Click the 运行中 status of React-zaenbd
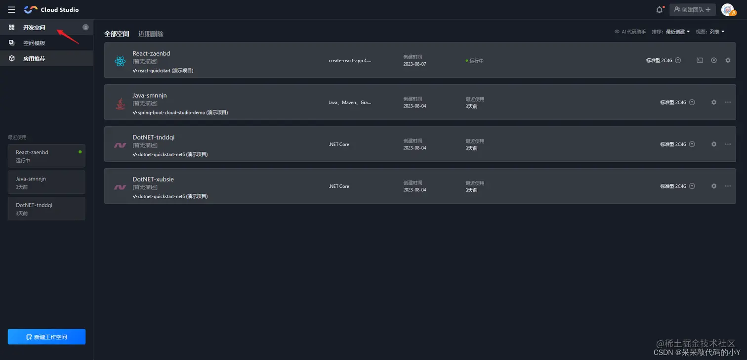Viewport: 747px width, 360px height. pos(474,61)
